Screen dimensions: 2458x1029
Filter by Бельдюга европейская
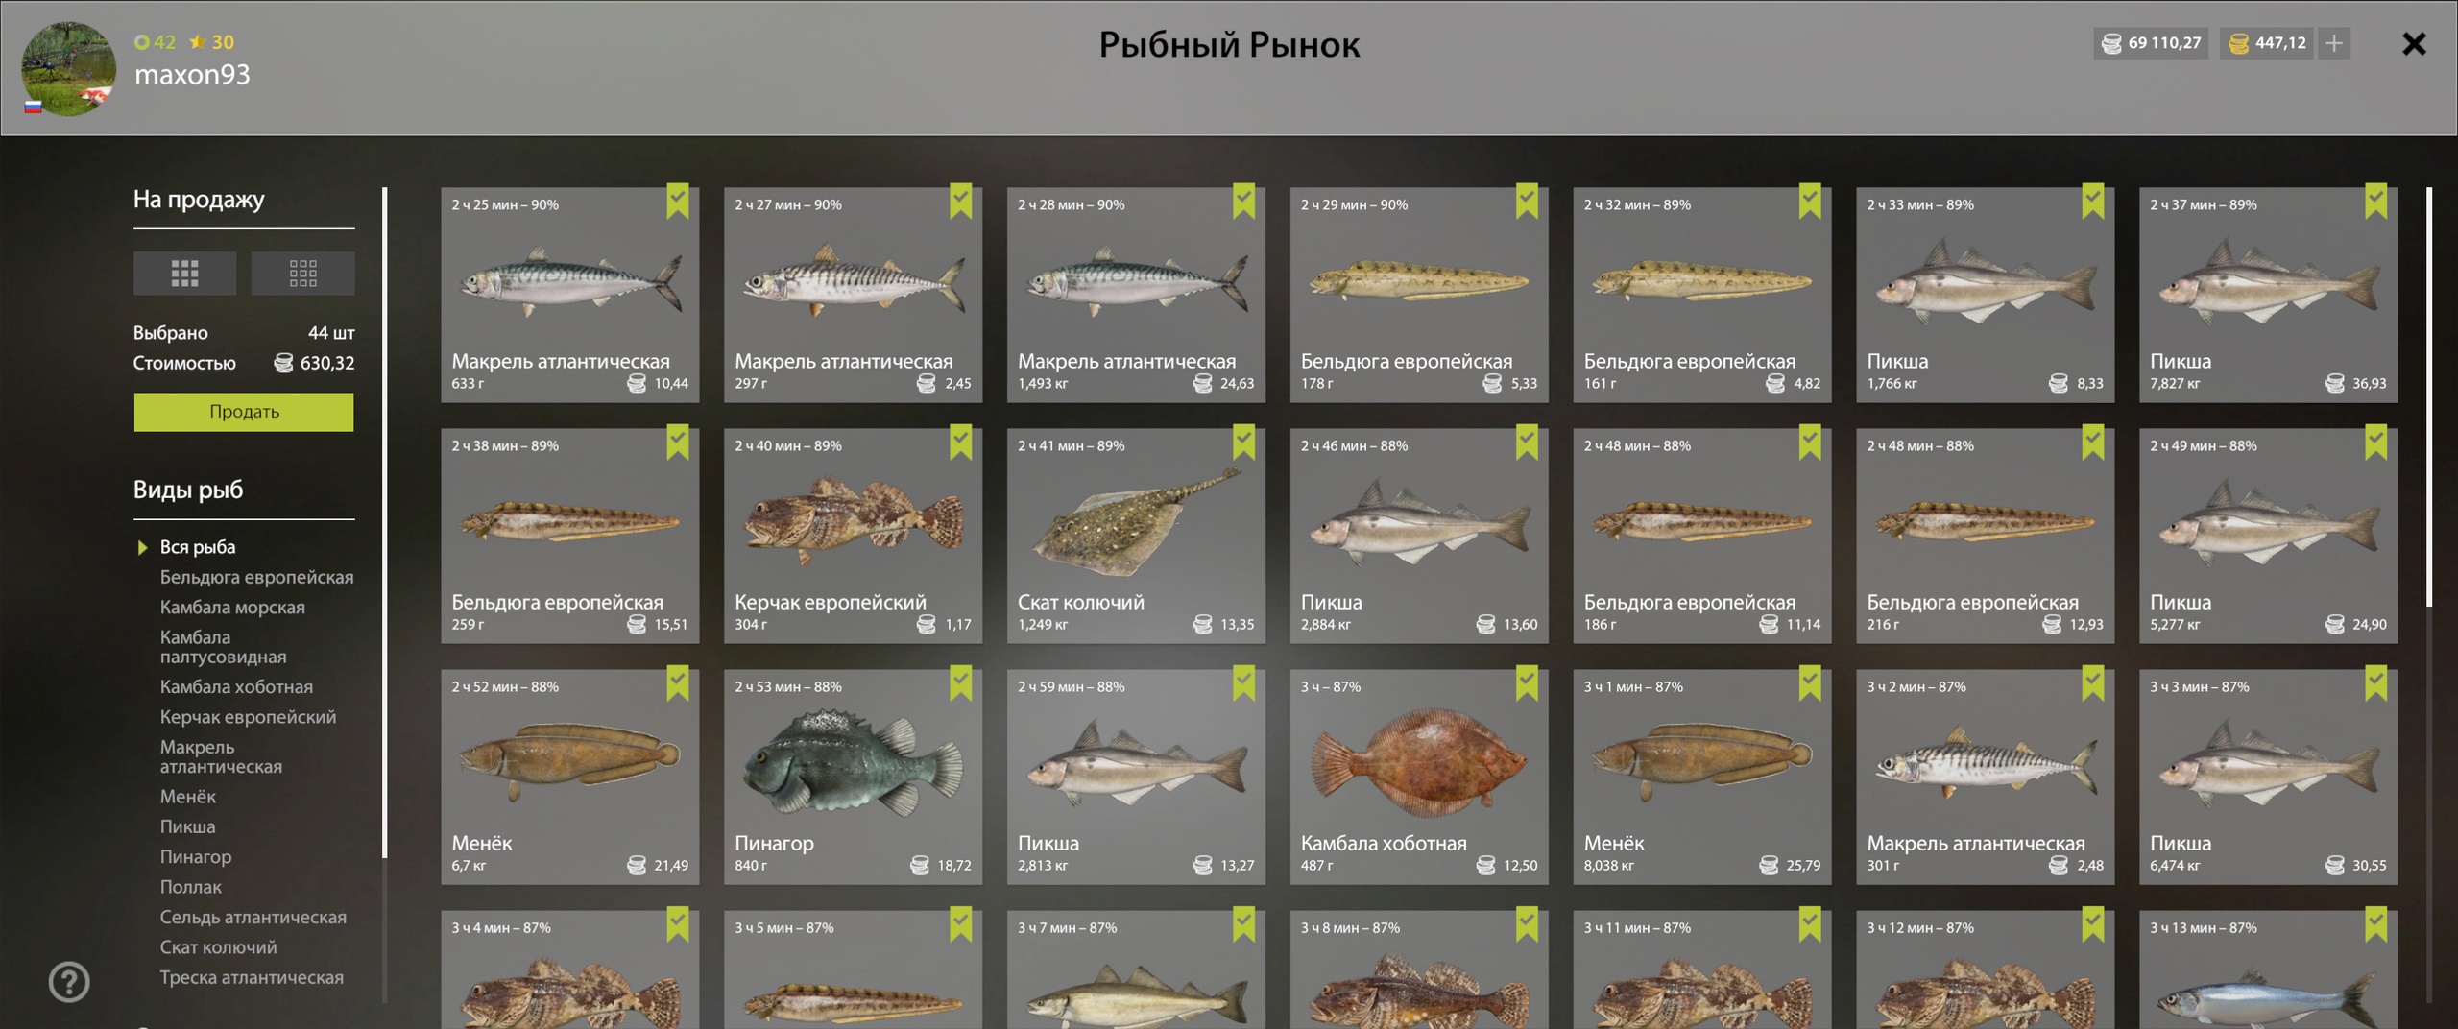(256, 577)
